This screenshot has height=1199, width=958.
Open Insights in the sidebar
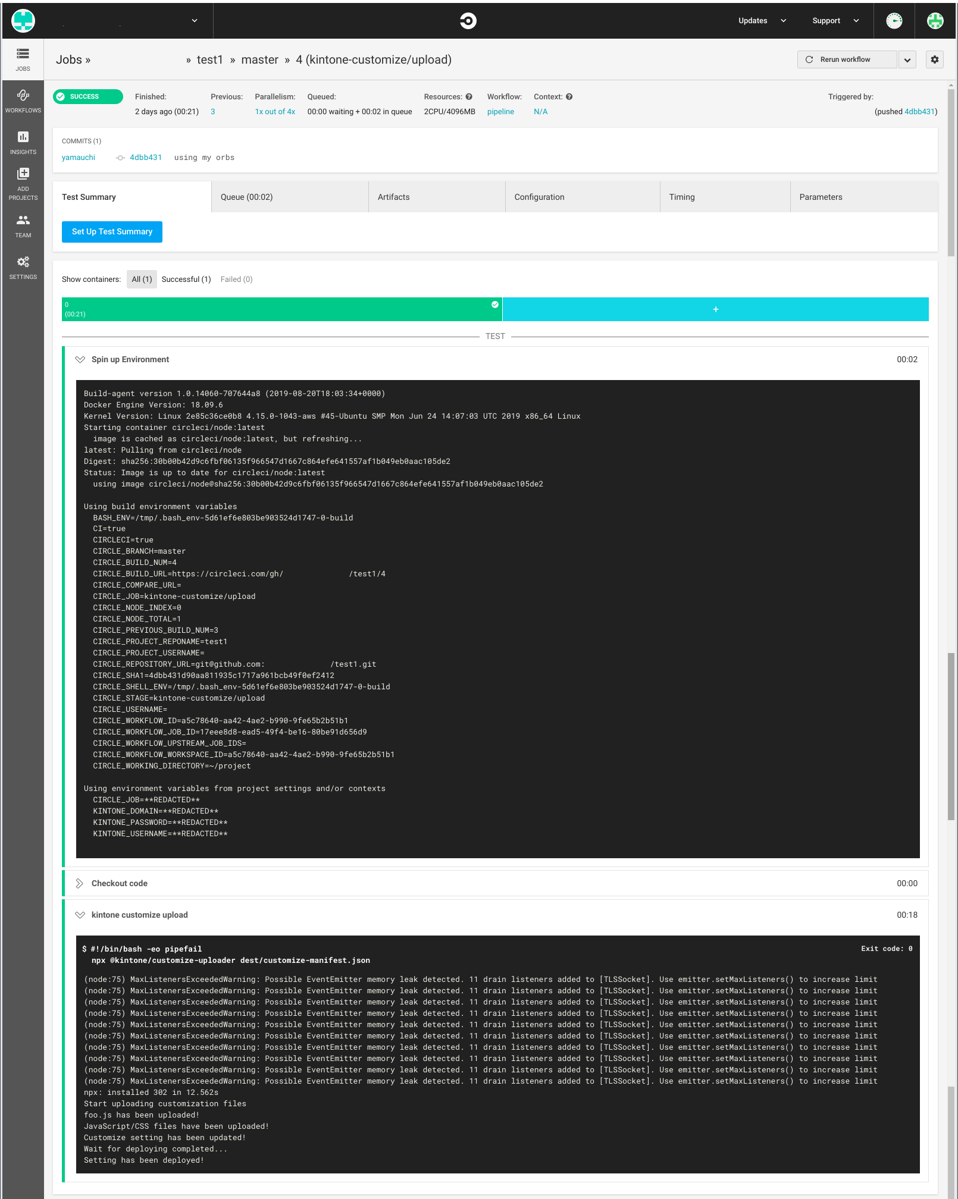(23, 143)
